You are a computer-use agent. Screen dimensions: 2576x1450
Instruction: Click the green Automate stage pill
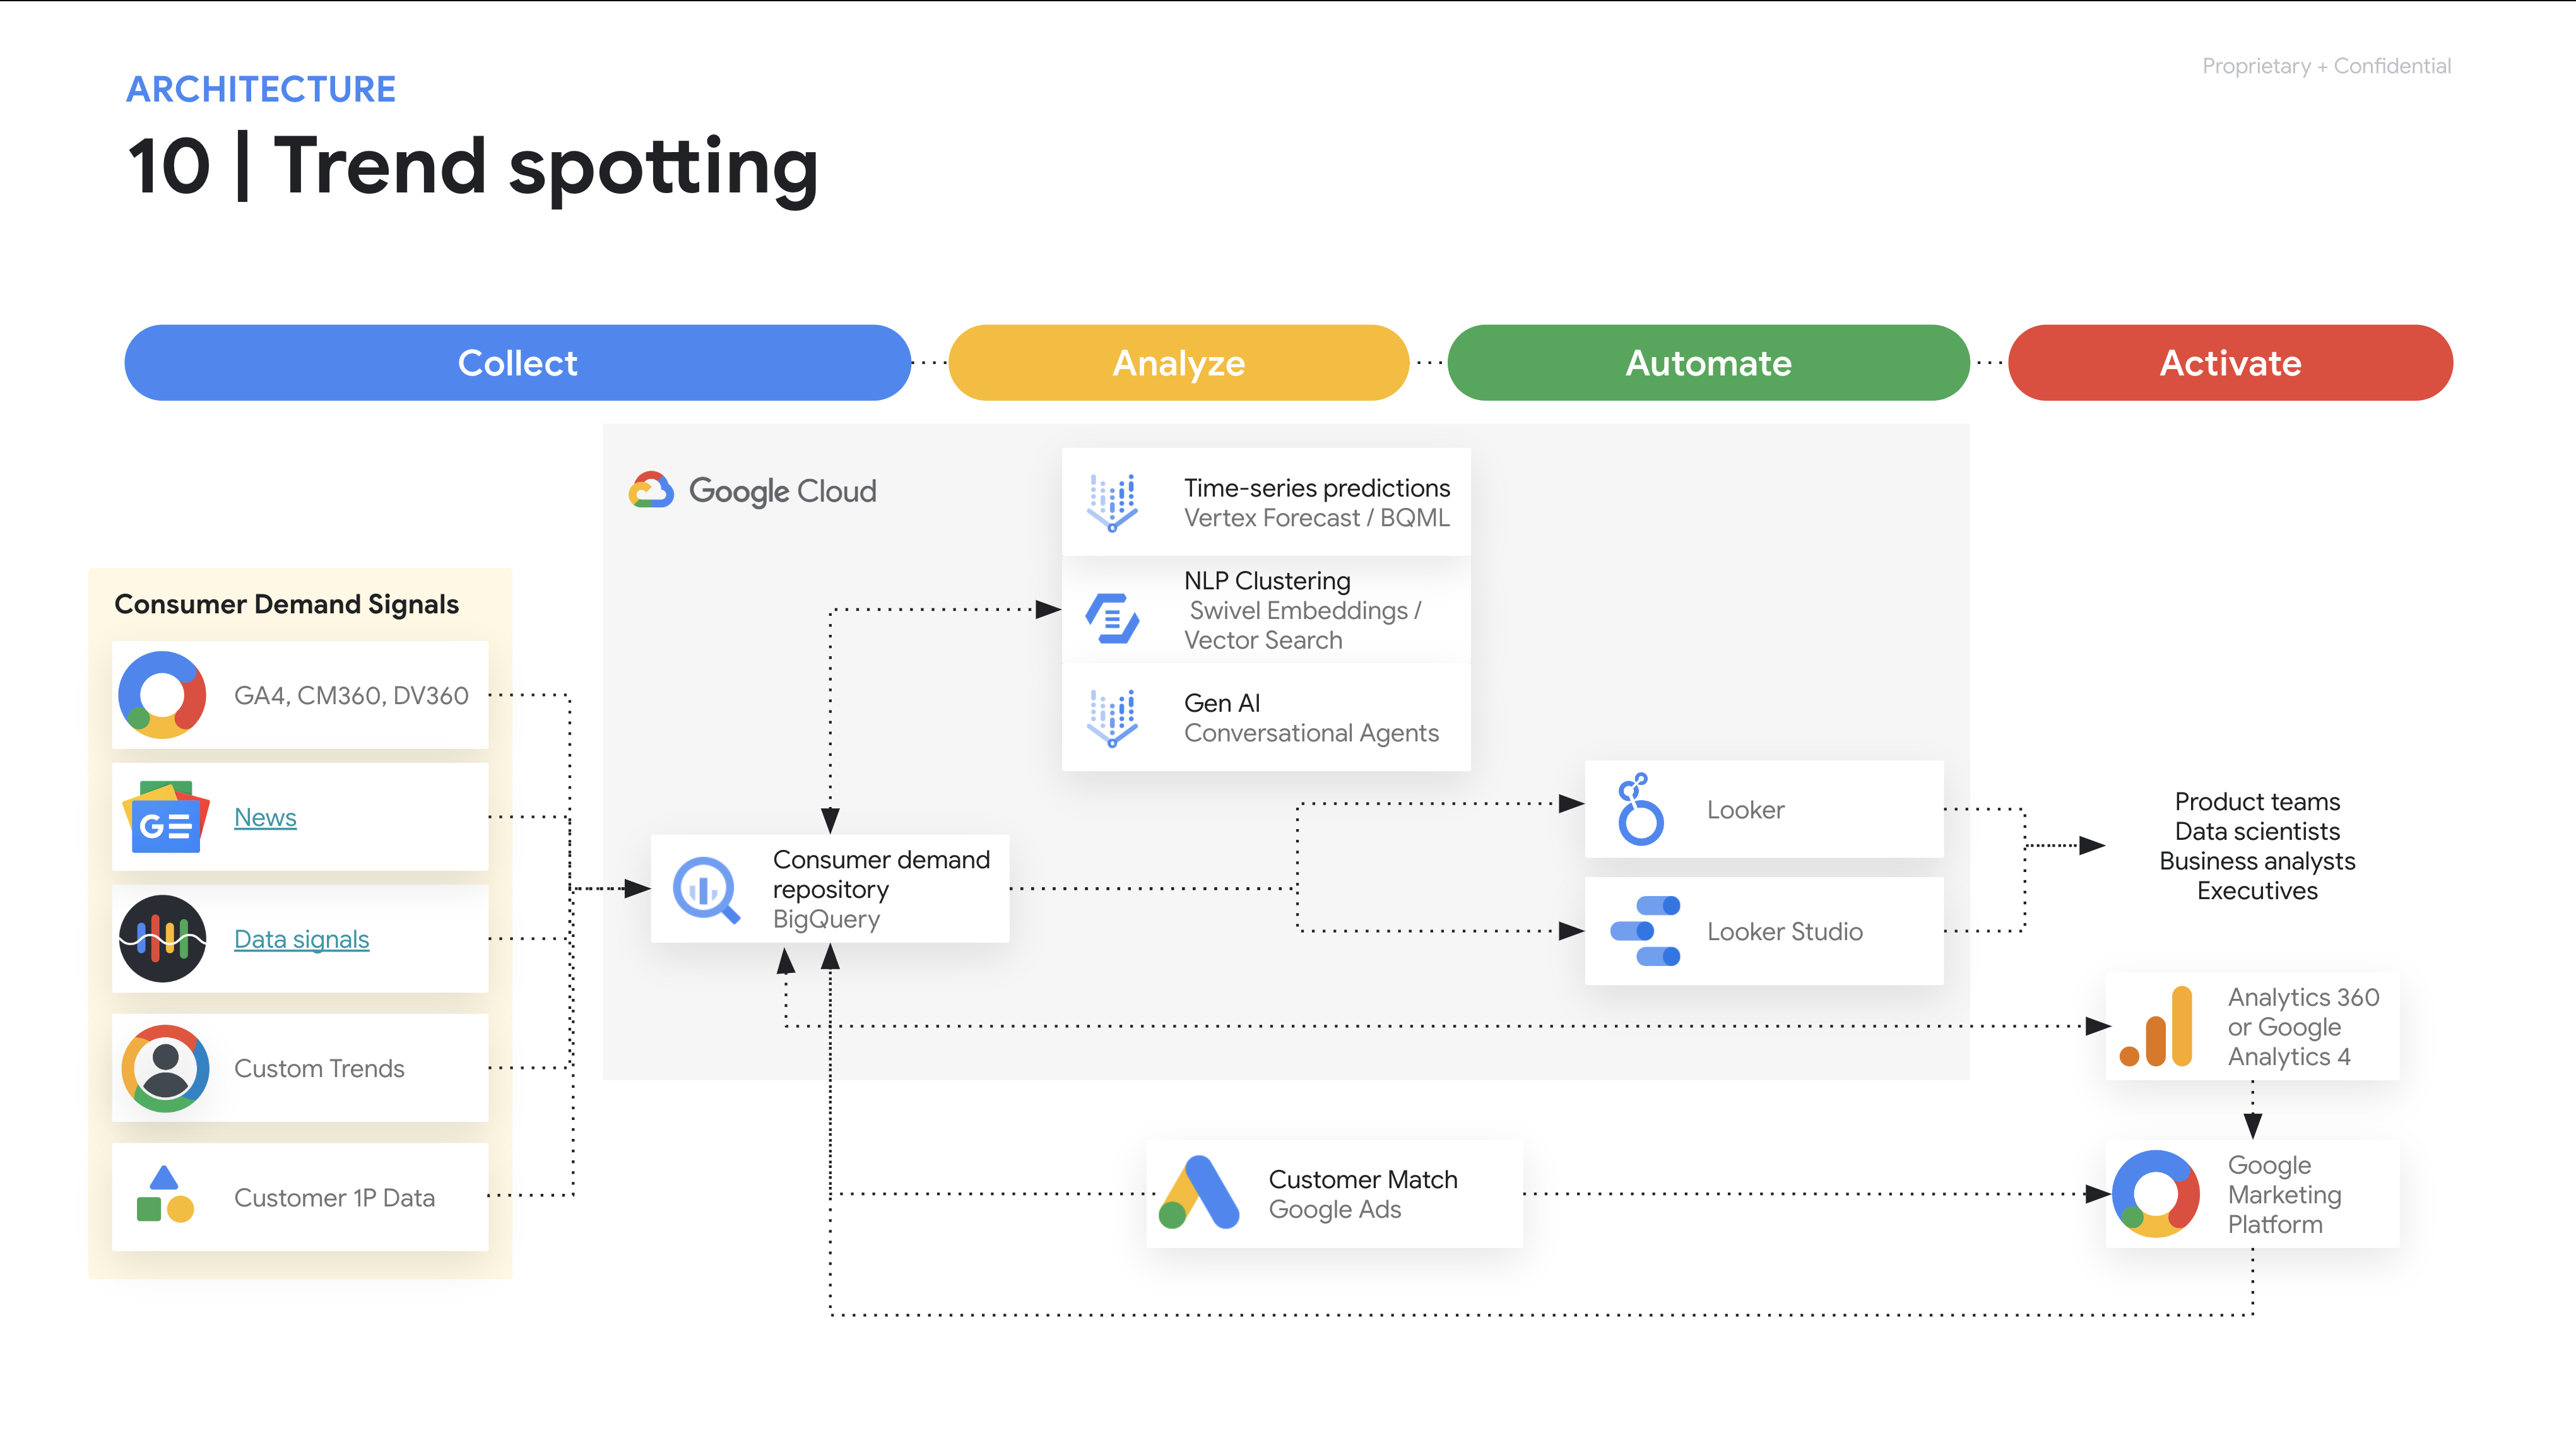tap(1708, 363)
